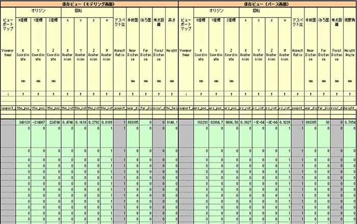Click the 視野角 Height Angle column header
The width and height of the screenshot is (357, 224).
pos(349,21)
